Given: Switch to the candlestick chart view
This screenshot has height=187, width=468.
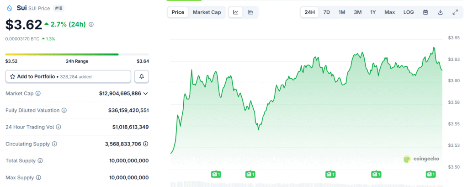Looking at the screenshot, I should [x=250, y=12].
